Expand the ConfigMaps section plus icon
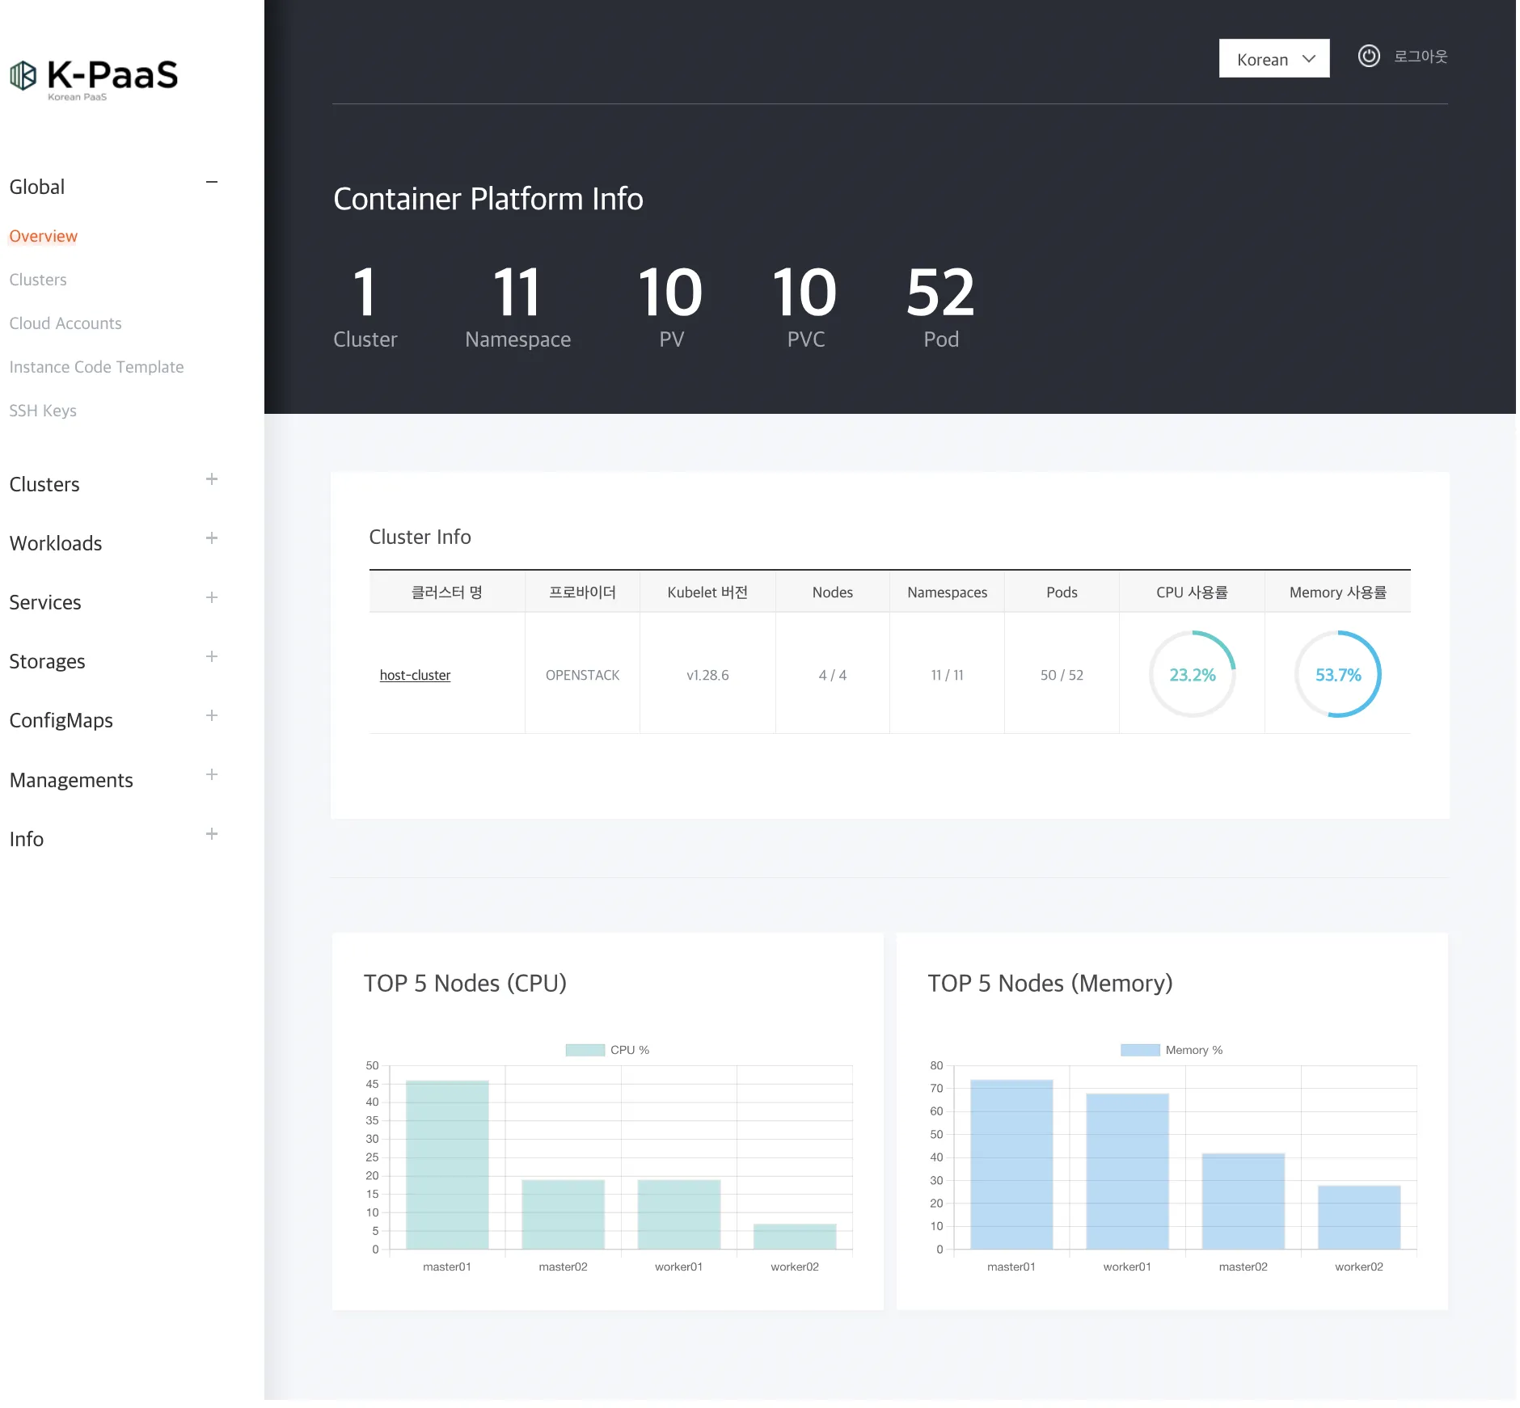This screenshot has width=1520, height=1408. click(x=212, y=715)
